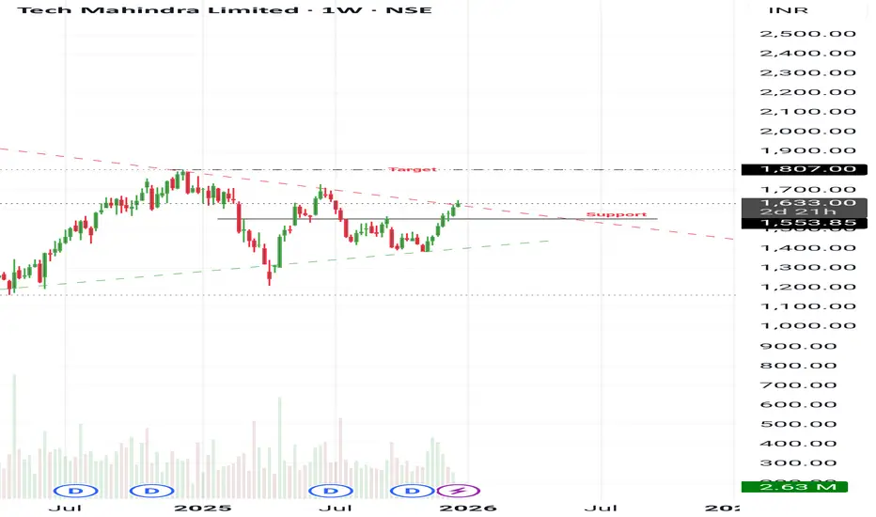The width and height of the screenshot is (876, 517).
Task: Click the 2025 time axis label
Action: 203,508
